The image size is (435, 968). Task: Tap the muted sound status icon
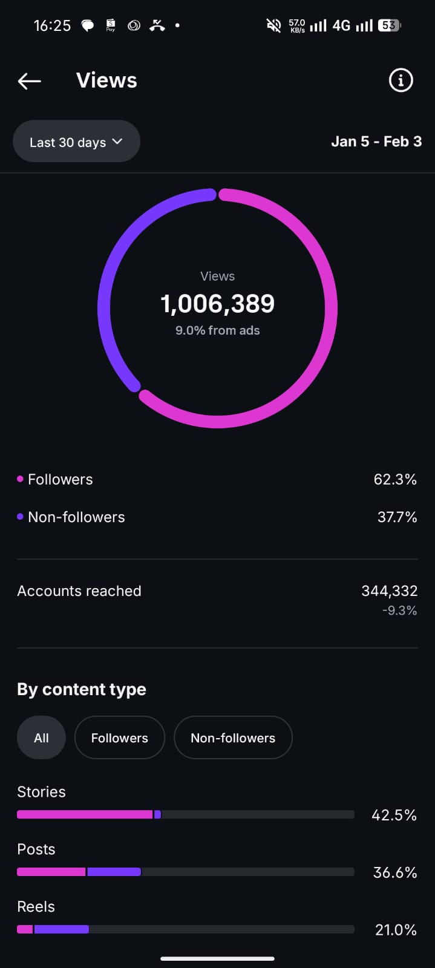point(273,25)
